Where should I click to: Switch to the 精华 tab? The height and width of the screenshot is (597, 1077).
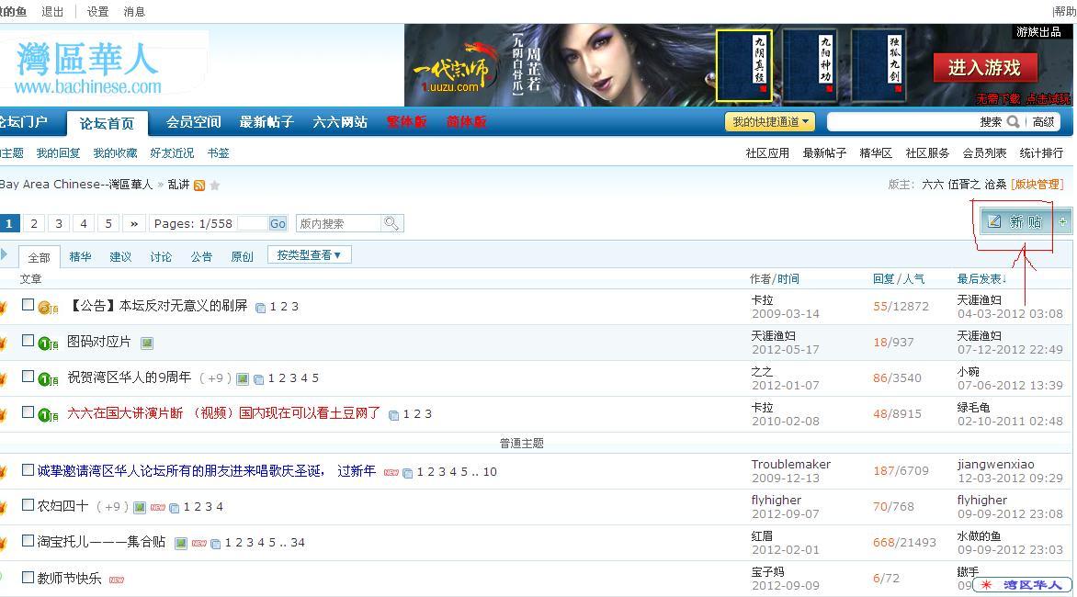click(x=80, y=257)
